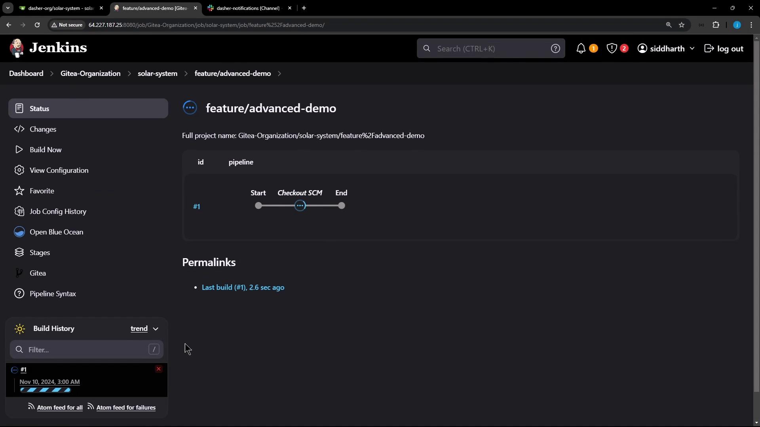This screenshot has width=760, height=427.
Task: Click the Gitea sidebar icon
Action: tap(19, 273)
